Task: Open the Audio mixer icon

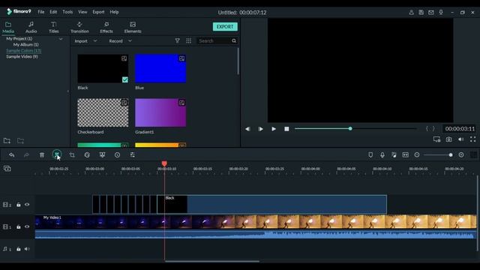Action: (394, 155)
